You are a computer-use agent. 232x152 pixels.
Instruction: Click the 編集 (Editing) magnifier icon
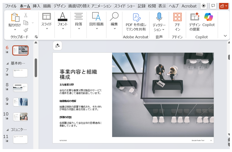coord(114,16)
